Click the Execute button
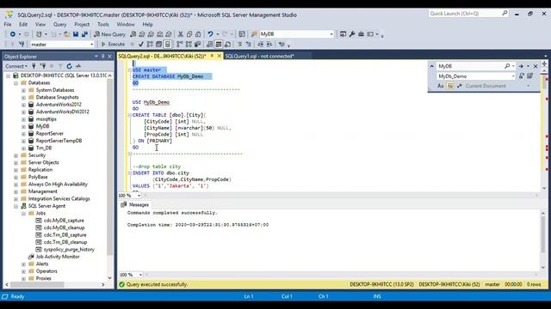This screenshot has width=551, height=309. click(113, 44)
